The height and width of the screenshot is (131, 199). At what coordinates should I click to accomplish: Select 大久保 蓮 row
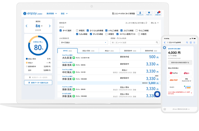[109, 57]
